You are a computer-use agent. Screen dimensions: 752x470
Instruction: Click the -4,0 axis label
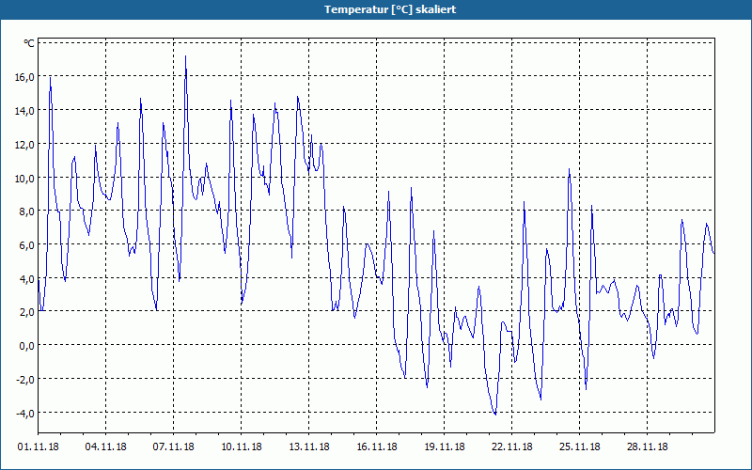coord(25,413)
